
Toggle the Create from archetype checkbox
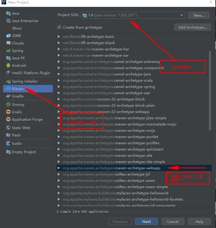tap(59, 27)
